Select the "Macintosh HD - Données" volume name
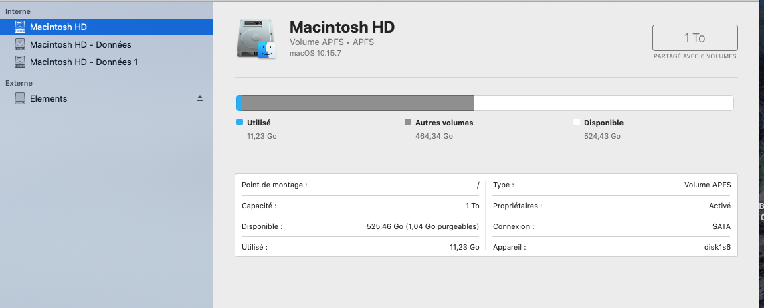 pos(80,44)
